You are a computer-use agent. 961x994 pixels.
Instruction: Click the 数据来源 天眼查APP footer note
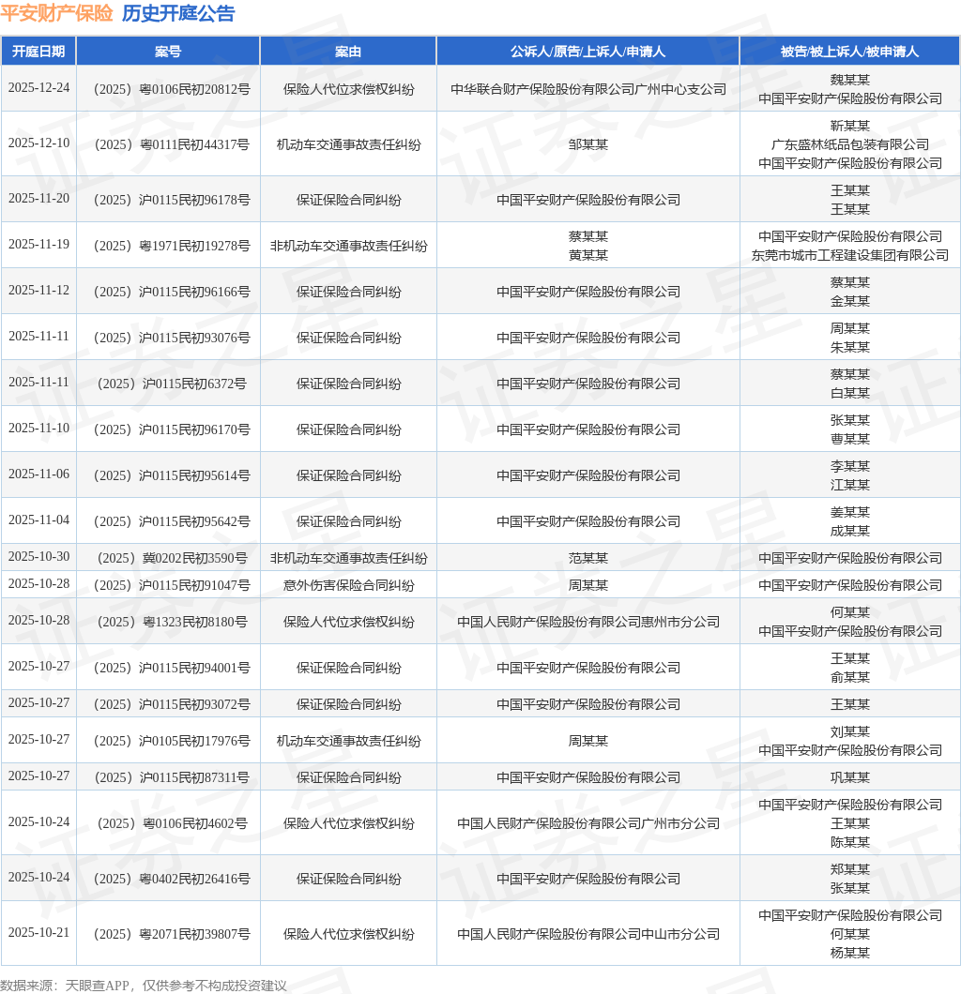[x=144, y=986]
